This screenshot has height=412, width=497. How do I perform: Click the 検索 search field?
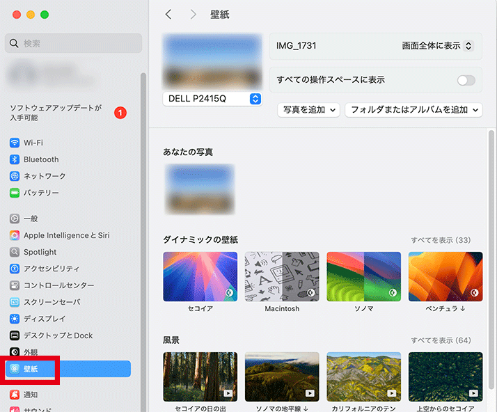[73, 43]
